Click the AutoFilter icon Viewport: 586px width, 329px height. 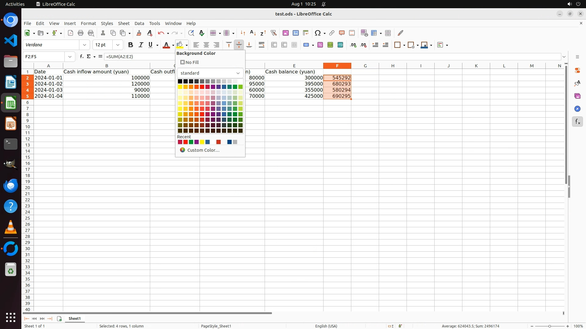273,33
